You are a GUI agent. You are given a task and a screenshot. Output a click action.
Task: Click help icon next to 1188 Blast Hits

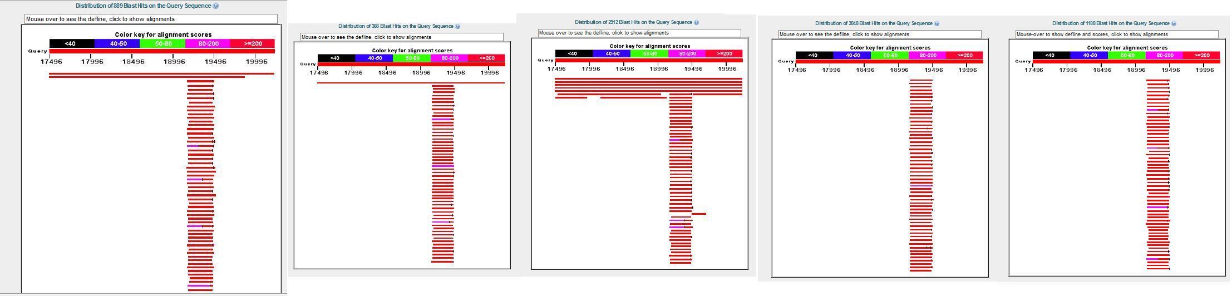pyautogui.click(x=1174, y=23)
